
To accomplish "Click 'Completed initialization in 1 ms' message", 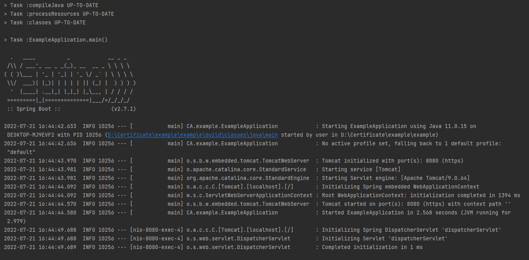I will [x=372, y=247].
